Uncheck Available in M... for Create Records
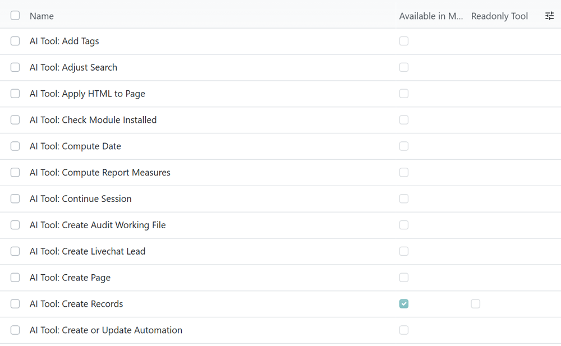 click(403, 304)
